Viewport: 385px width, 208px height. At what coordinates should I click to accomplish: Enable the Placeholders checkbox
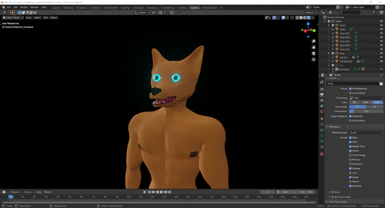pos(351,120)
